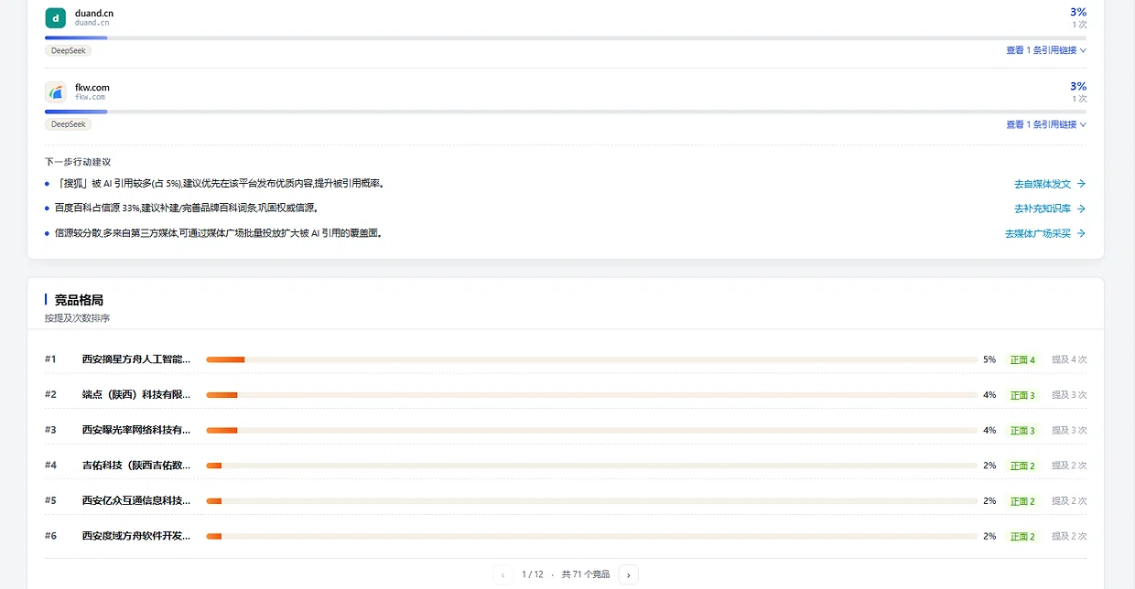Click the 搜狐 AI citation suggestion text
Screen dimensions: 1135x589
[x=219, y=184]
